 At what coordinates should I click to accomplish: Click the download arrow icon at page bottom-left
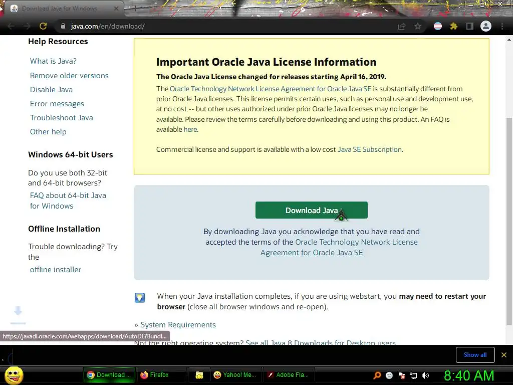18,314
